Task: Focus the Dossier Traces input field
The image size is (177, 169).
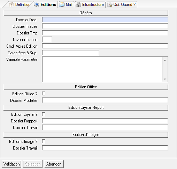Action: 105,26
